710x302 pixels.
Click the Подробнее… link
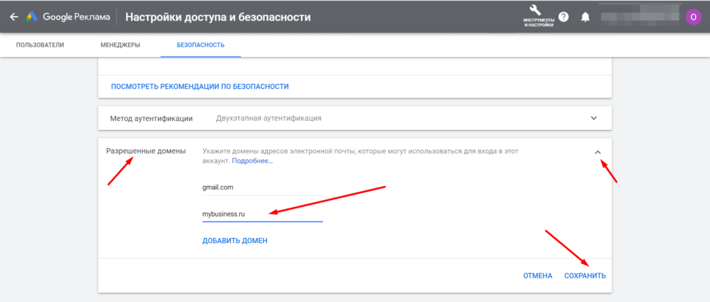(252, 161)
